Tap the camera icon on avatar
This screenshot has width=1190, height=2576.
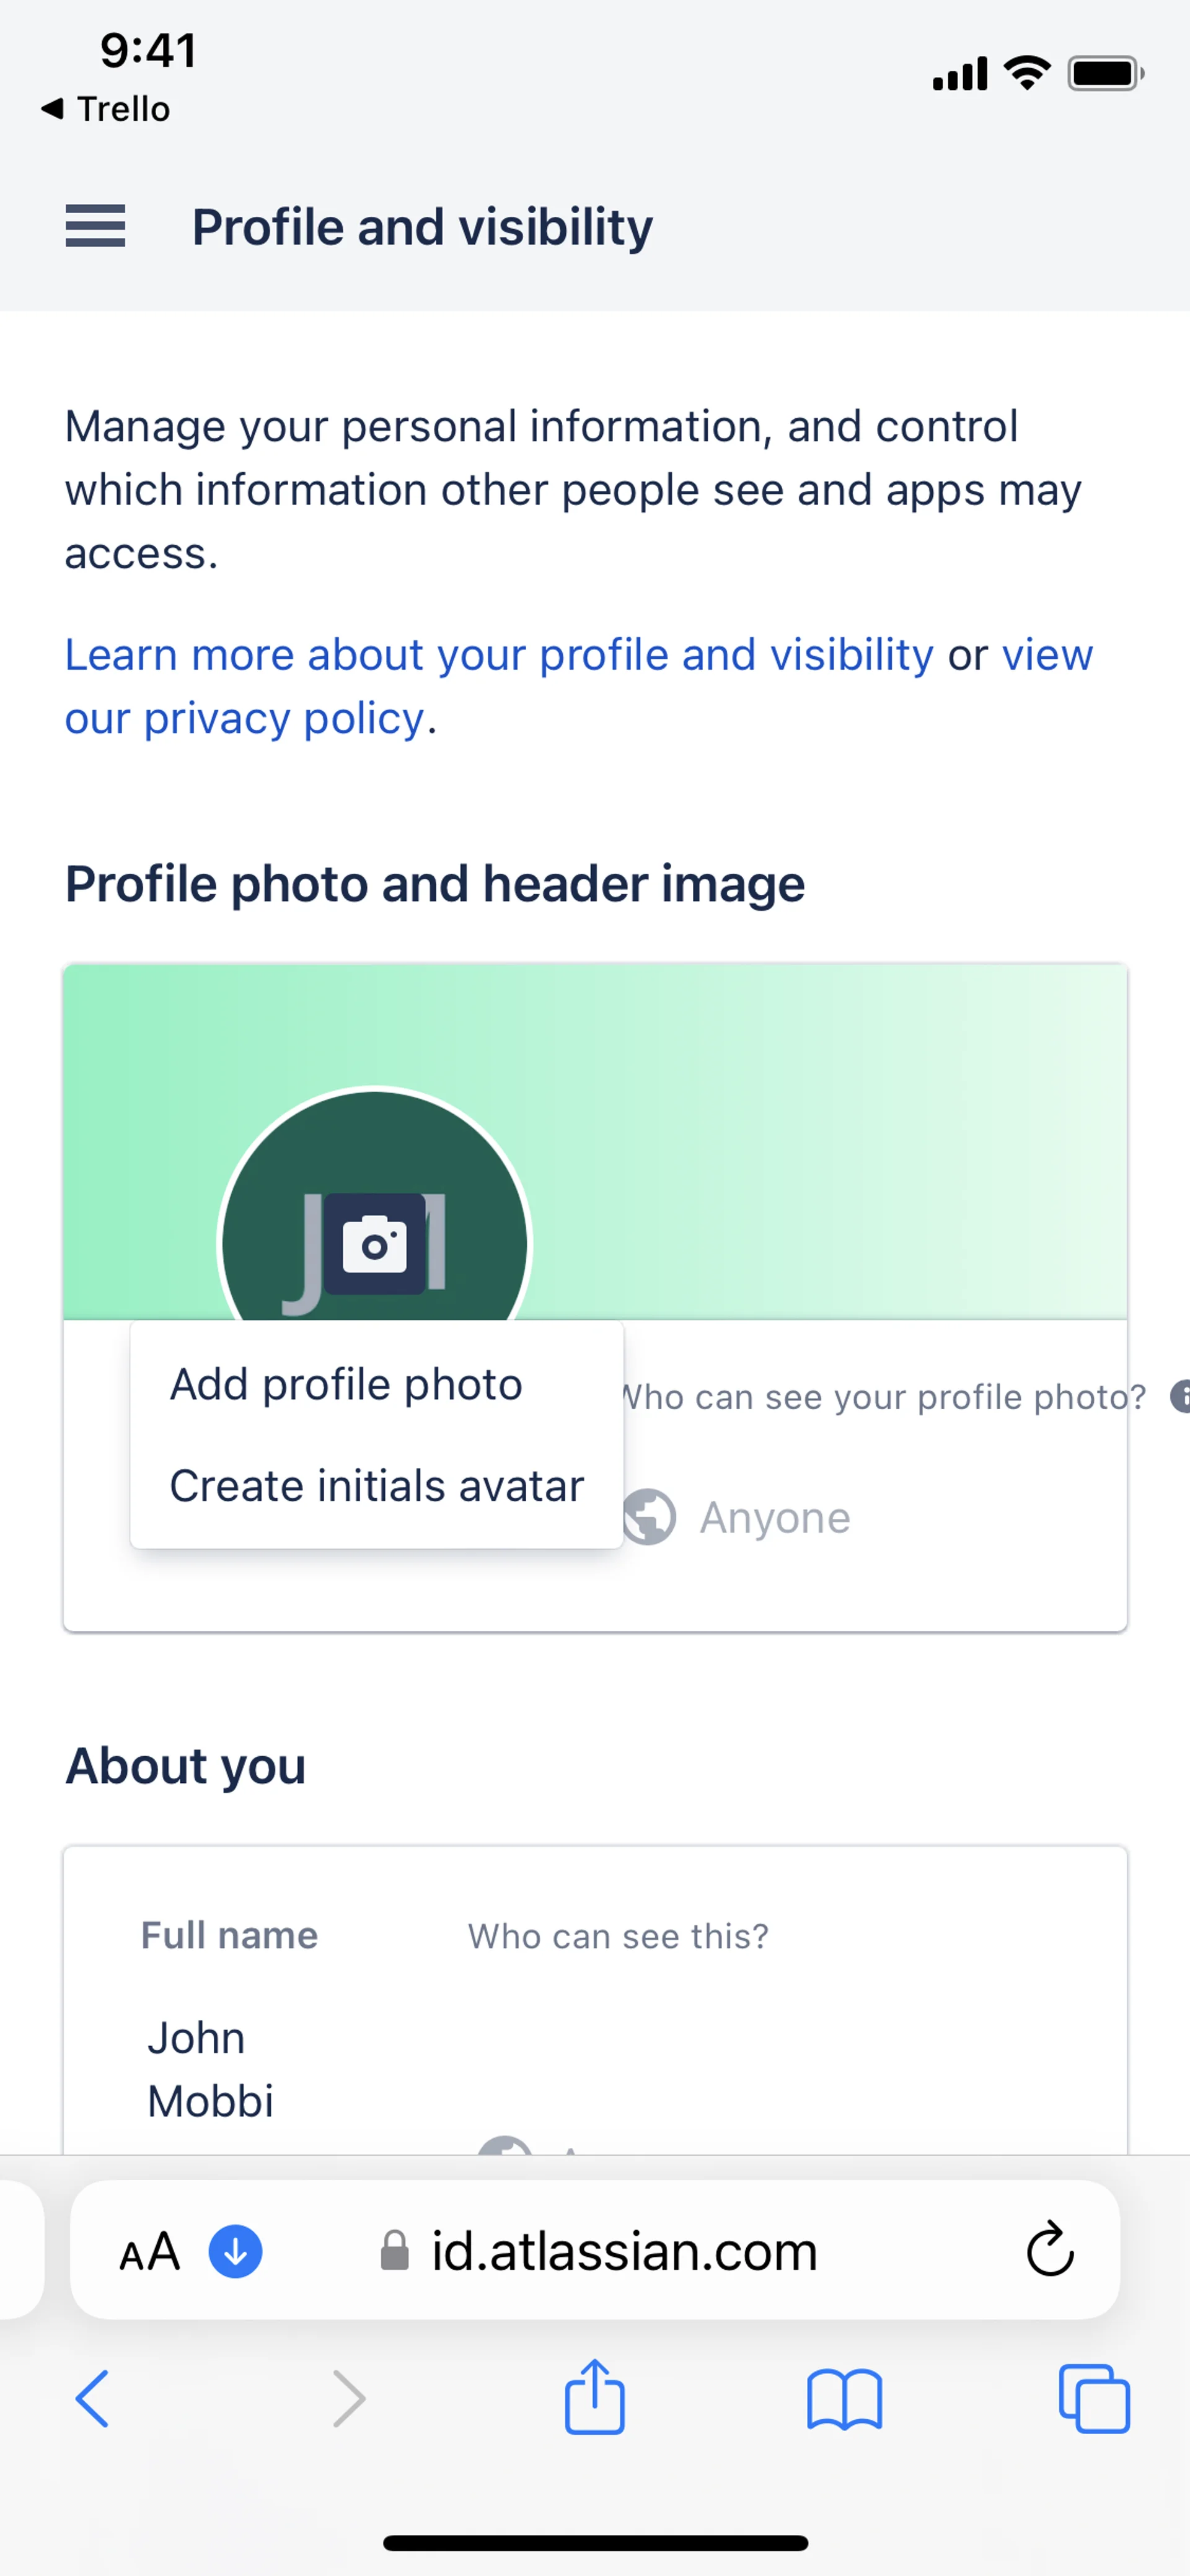coord(374,1245)
